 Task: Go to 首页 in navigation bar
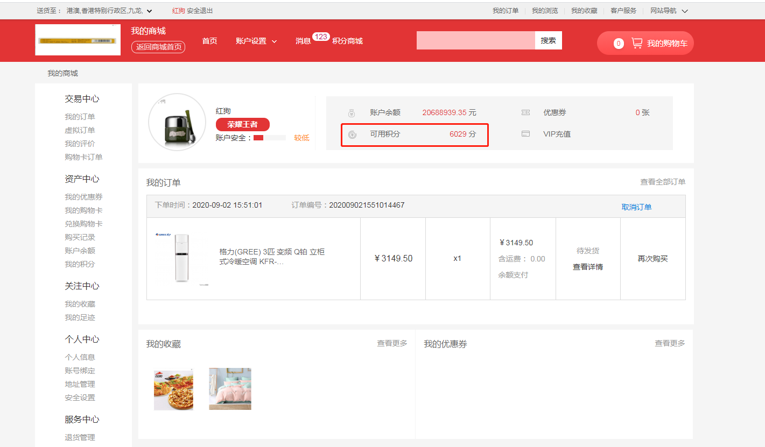pyautogui.click(x=209, y=41)
